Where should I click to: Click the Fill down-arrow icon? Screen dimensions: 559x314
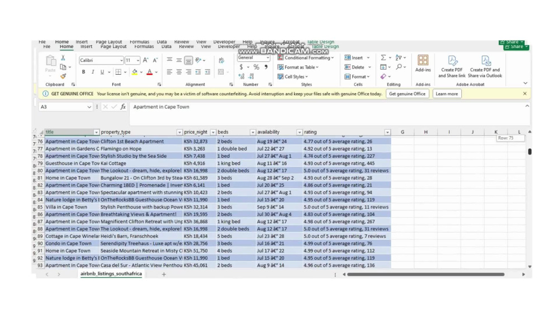coord(383,67)
